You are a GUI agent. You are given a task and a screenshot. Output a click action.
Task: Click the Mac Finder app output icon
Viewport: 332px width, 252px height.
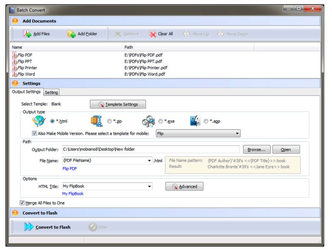point(195,121)
